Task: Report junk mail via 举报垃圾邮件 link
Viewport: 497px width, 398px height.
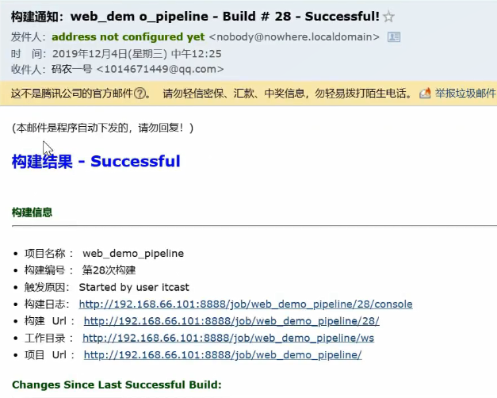Action: click(x=465, y=94)
